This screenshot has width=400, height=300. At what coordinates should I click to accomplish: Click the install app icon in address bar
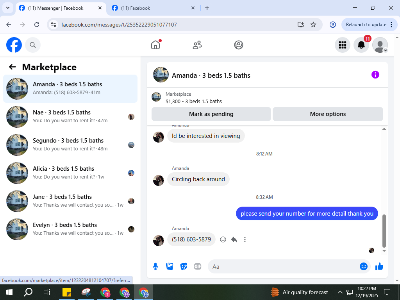click(x=301, y=25)
